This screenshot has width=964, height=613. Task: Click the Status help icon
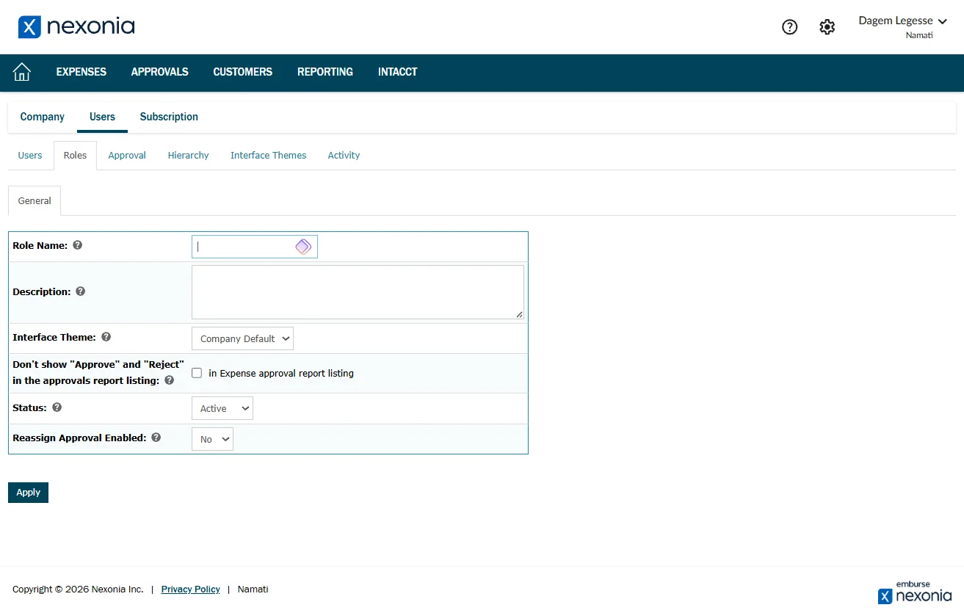point(57,407)
